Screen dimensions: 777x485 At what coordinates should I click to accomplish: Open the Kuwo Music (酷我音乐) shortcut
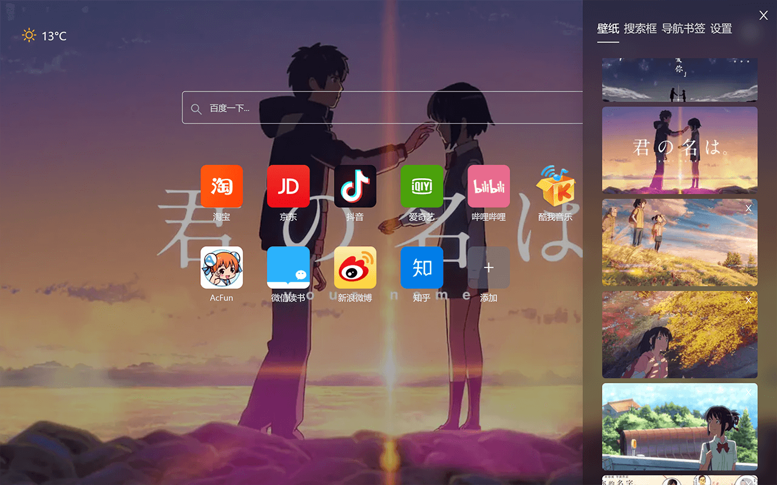(555, 186)
